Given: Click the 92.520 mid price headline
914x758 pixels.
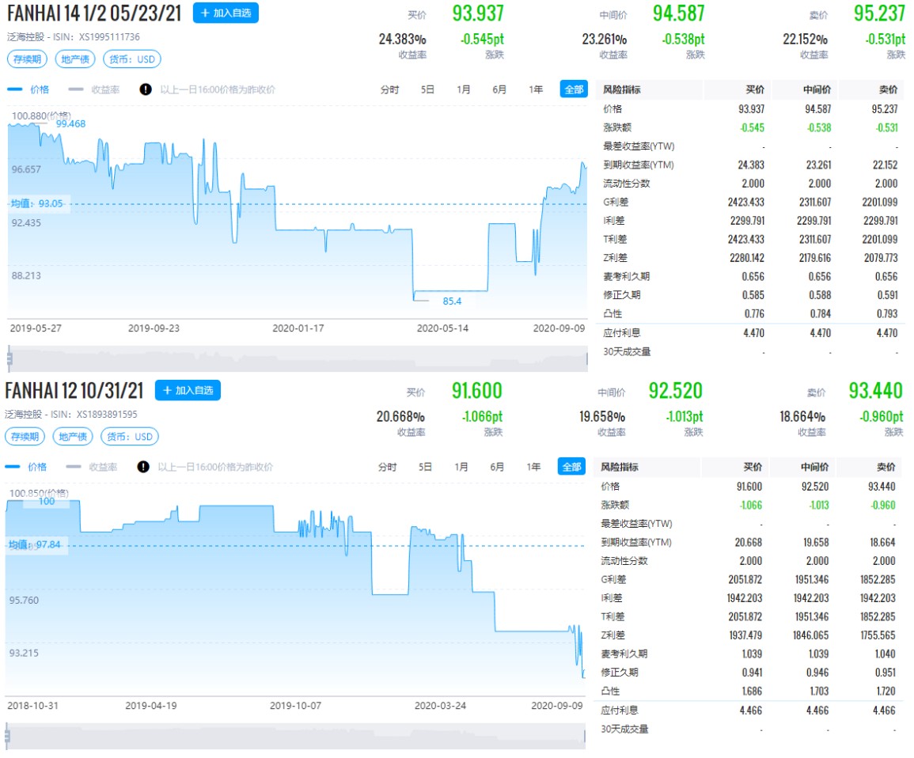Looking at the screenshot, I should (x=676, y=390).
